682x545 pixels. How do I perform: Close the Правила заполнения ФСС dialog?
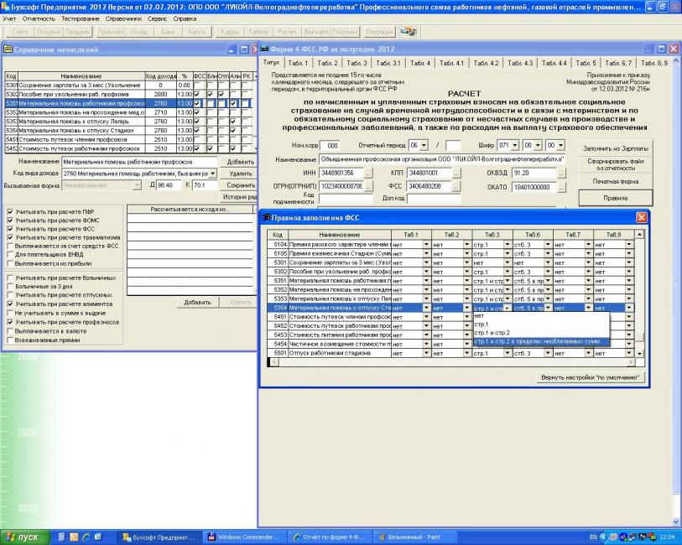[642, 216]
